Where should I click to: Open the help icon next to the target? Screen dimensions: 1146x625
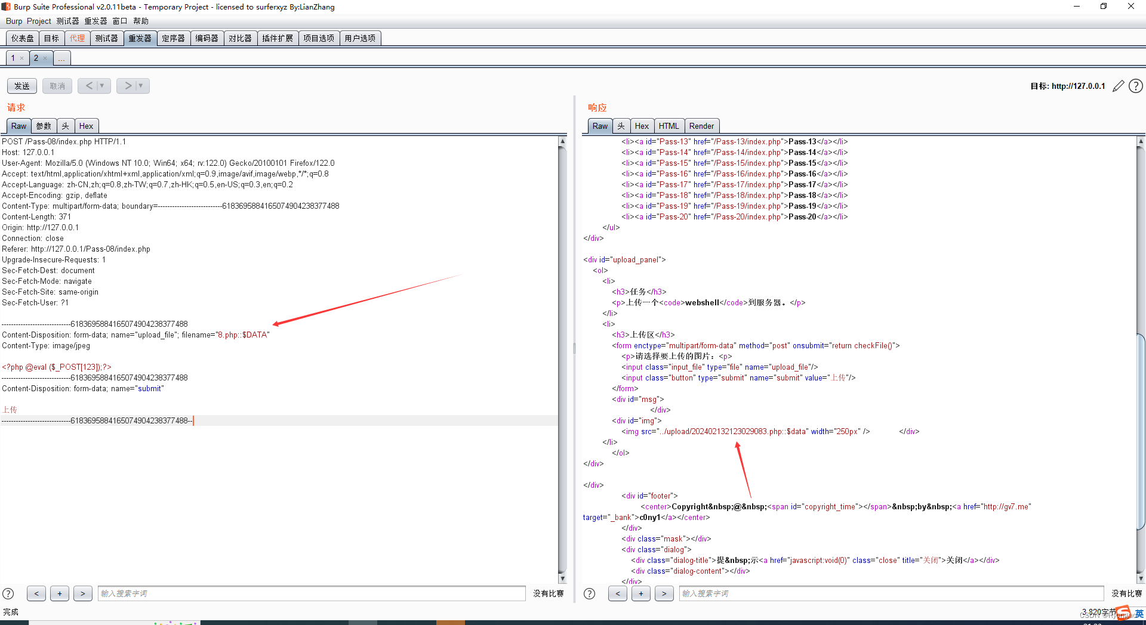1136,86
